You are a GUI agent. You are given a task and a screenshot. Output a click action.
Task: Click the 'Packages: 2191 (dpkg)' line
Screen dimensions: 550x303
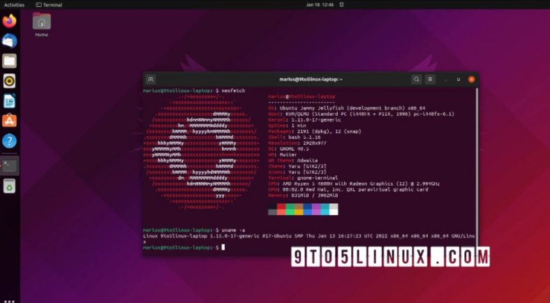315,131
